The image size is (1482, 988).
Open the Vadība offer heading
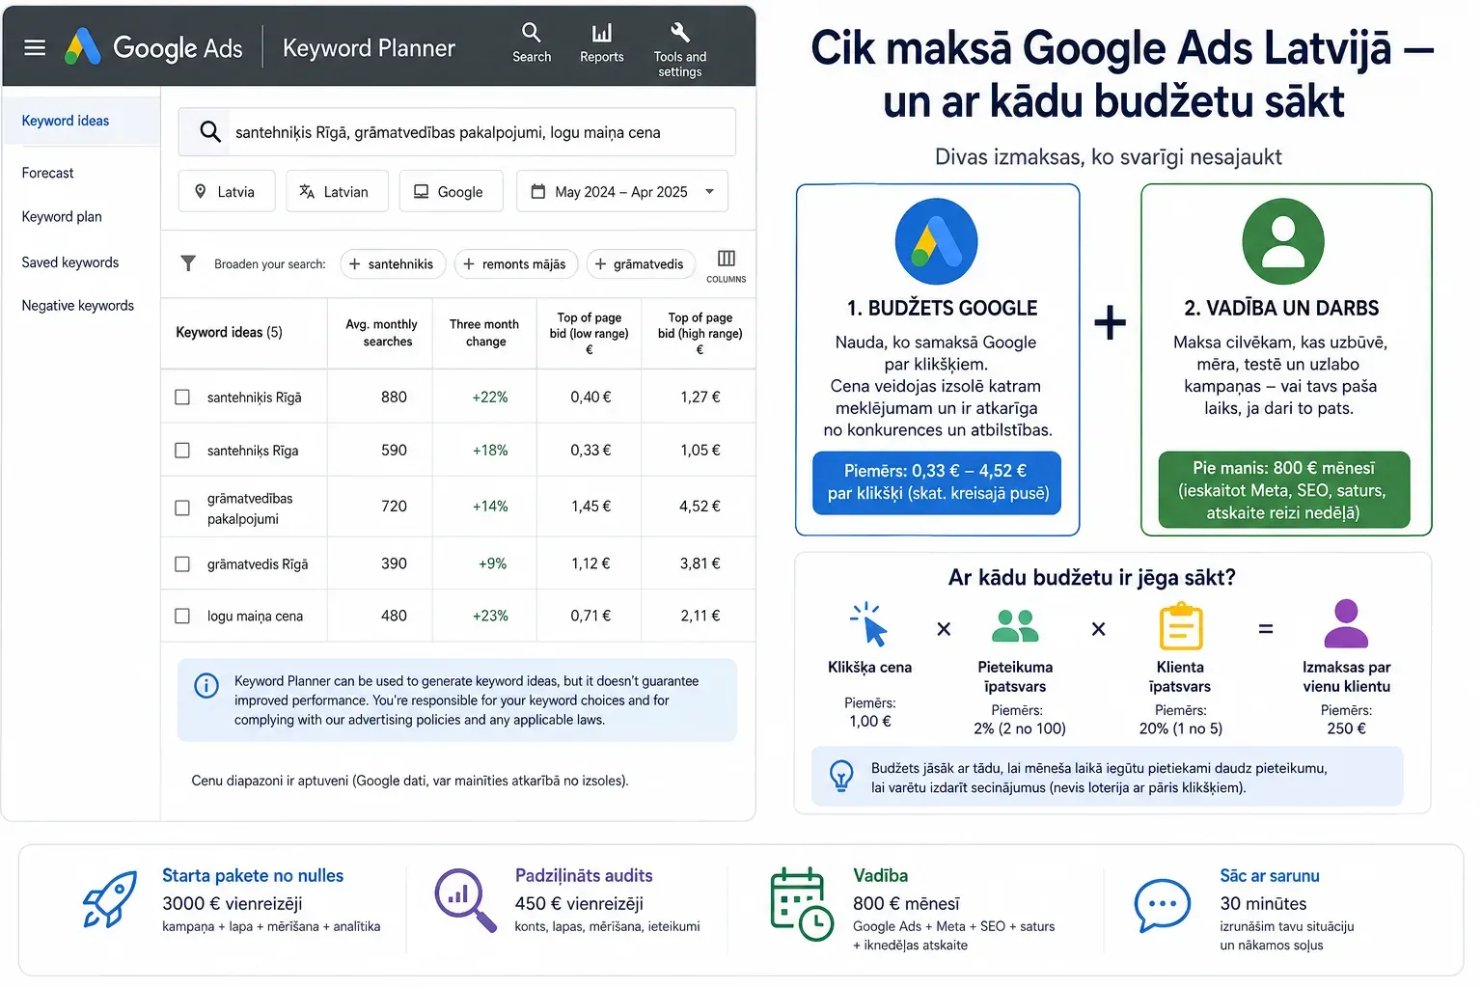[880, 875]
